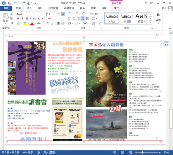
Task: Toggle underline formatting
Action: pos(27,19)
